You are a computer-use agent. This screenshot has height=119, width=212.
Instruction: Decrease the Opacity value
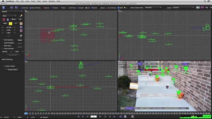click(11, 52)
